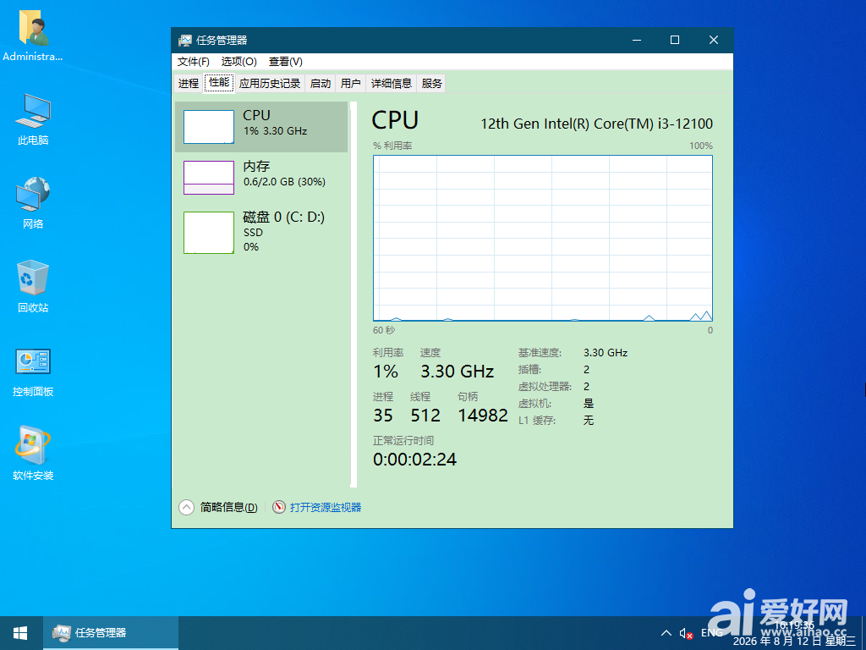Switch to the 性能 tab
The image size is (866, 650).
pyautogui.click(x=219, y=82)
